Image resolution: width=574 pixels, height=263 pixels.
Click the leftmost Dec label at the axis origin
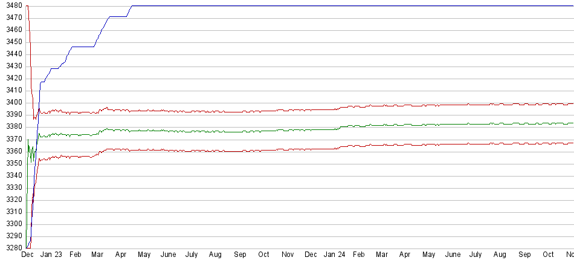[x=27, y=255]
